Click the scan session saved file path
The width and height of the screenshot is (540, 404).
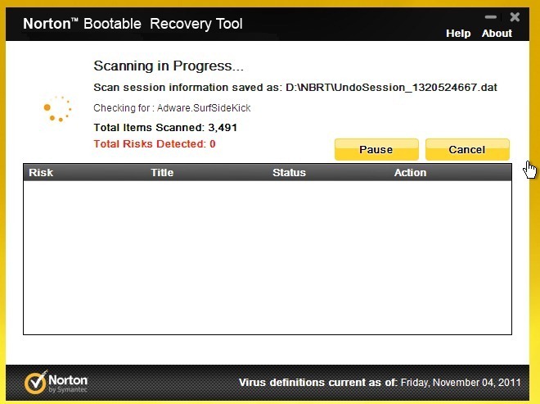click(x=391, y=88)
